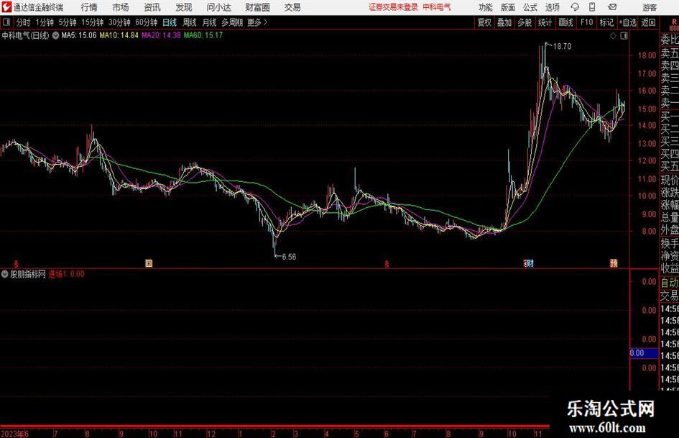Open the 版面 menu
Image resolution: width=679 pixels, height=438 pixels.
click(x=508, y=7)
